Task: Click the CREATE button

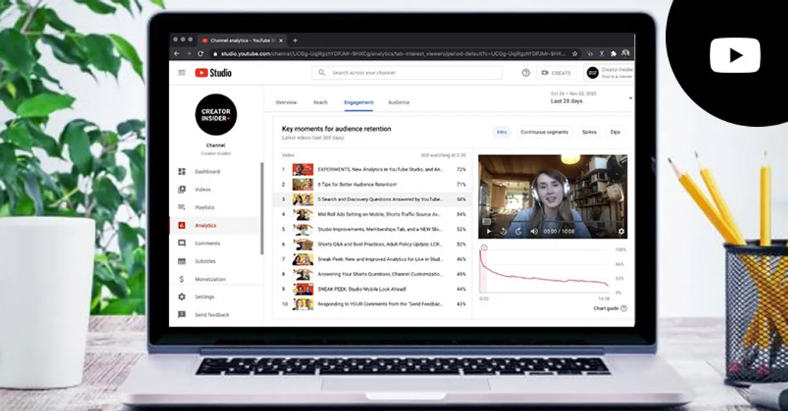Action: click(x=556, y=73)
